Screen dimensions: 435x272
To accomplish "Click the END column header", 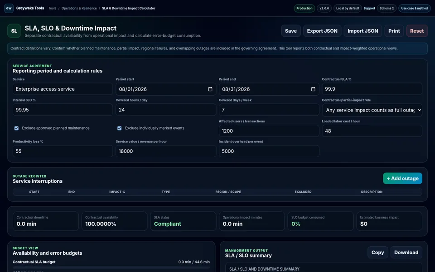I will [72, 192].
